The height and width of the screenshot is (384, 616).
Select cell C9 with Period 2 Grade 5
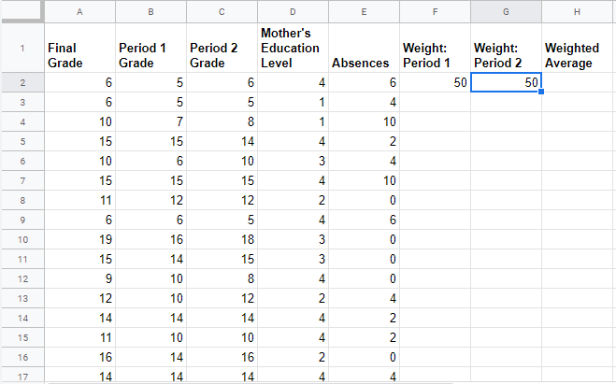pyautogui.click(x=222, y=220)
